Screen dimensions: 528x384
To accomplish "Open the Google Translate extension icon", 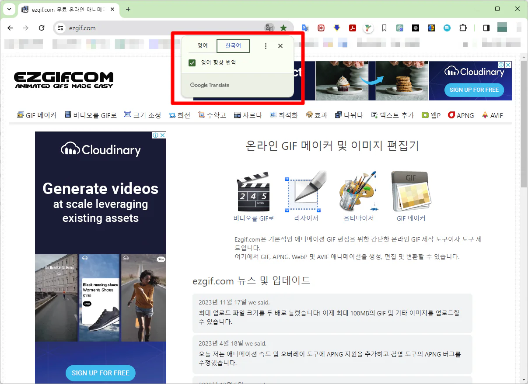I will 305,28.
